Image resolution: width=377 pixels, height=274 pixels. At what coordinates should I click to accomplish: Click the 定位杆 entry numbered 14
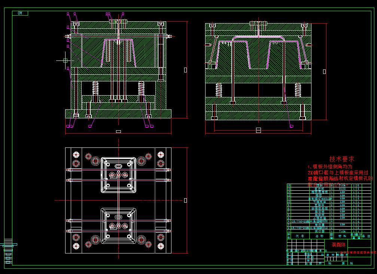(x=320, y=189)
